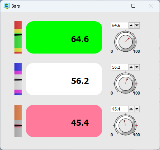Screen dimensions: 160x150
Task: Click the red-yellow-green vertical bar gauge
Action: pos(18,37)
